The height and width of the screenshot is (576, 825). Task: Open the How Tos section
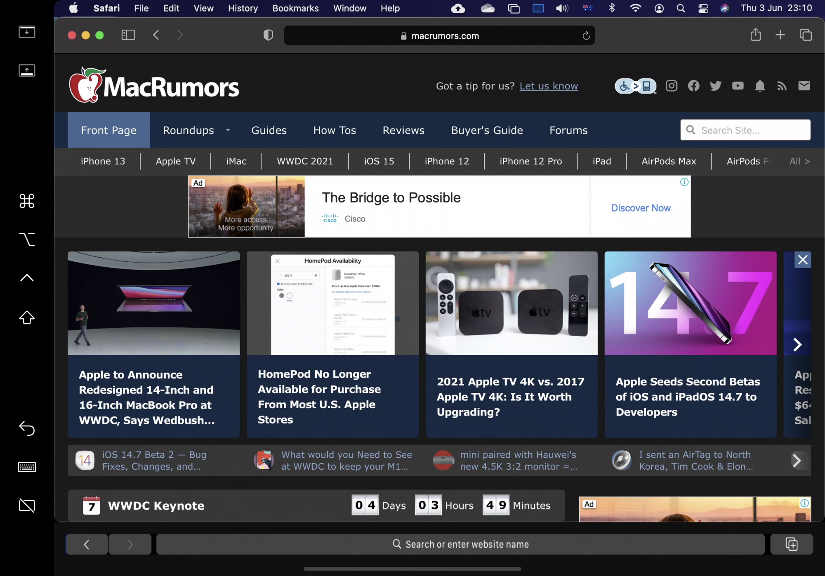point(335,130)
